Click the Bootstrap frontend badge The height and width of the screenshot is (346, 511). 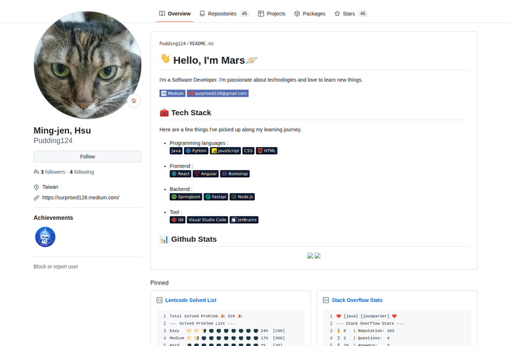(235, 174)
